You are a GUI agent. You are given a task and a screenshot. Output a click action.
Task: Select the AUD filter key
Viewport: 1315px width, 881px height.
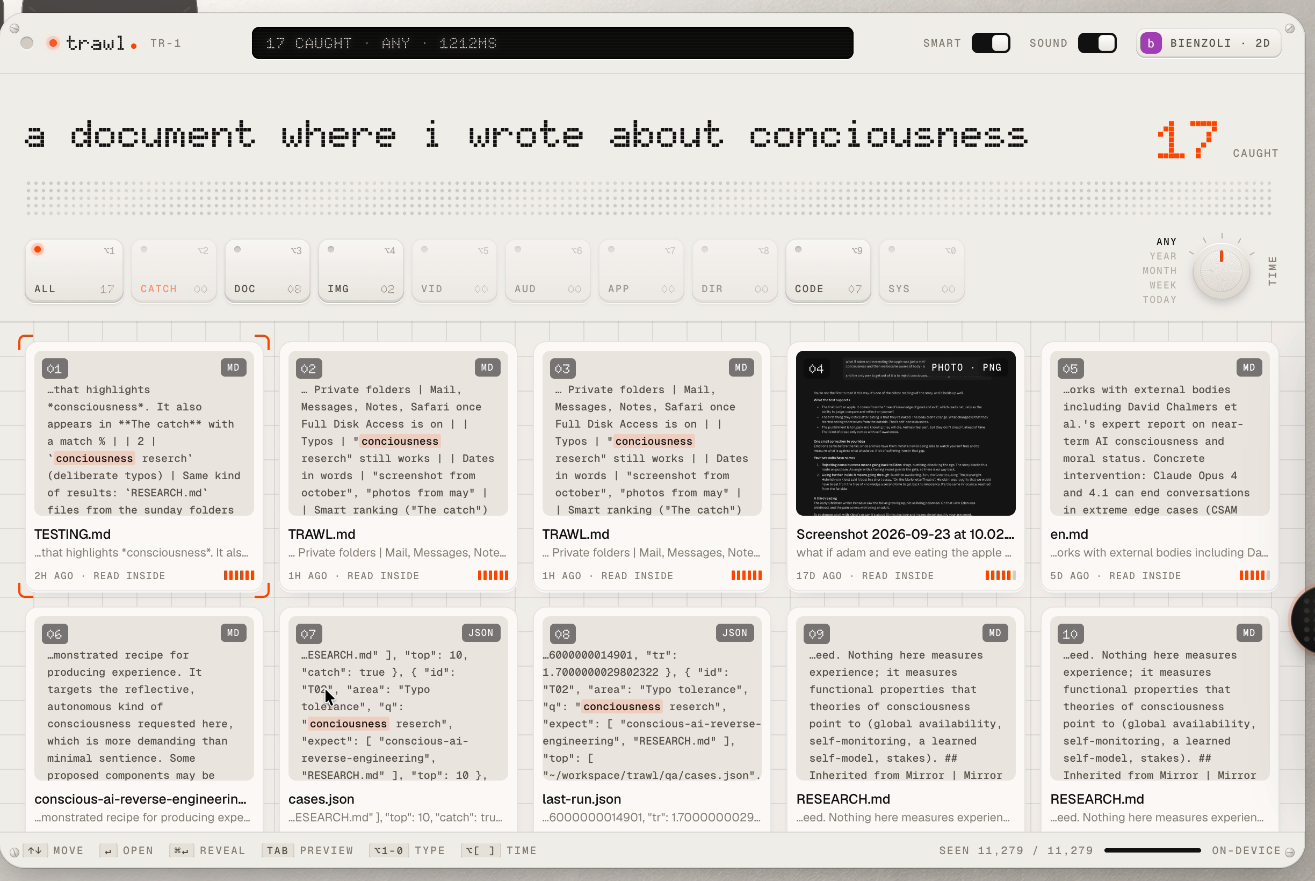548,271
